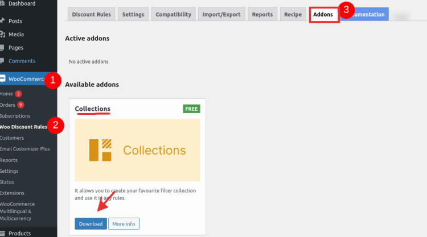Image resolution: width=427 pixels, height=237 pixels.
Task: Go to WooCommerce Home submenu
Action: 6,94
